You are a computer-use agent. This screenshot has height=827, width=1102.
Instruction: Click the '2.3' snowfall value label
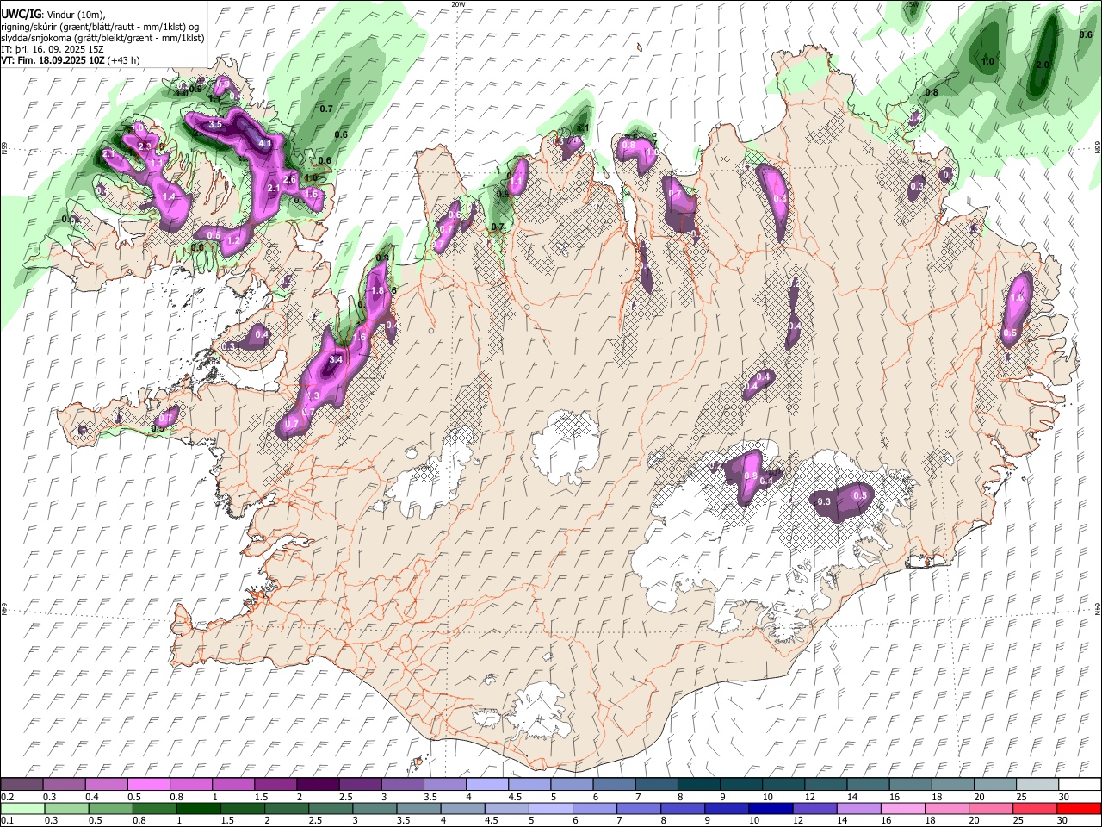pyautogui.click(x=145, y=146)
